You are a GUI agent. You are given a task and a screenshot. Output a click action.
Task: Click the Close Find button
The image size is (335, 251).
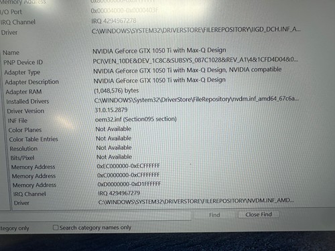pos(259,215)
